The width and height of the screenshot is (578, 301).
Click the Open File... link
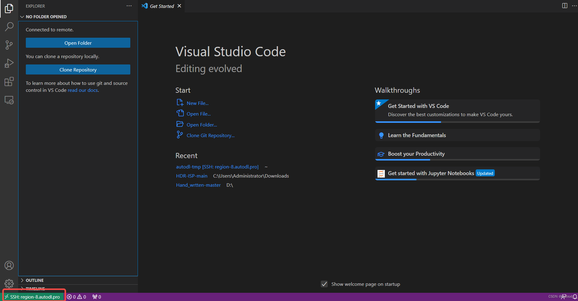pyautogui.click(x=199, y=114)
